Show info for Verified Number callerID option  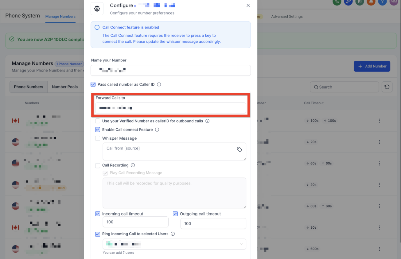coord(207,121)
